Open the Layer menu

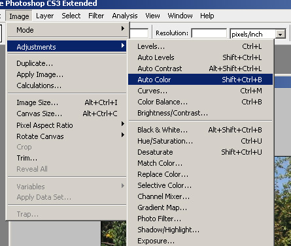click(44, 16)
